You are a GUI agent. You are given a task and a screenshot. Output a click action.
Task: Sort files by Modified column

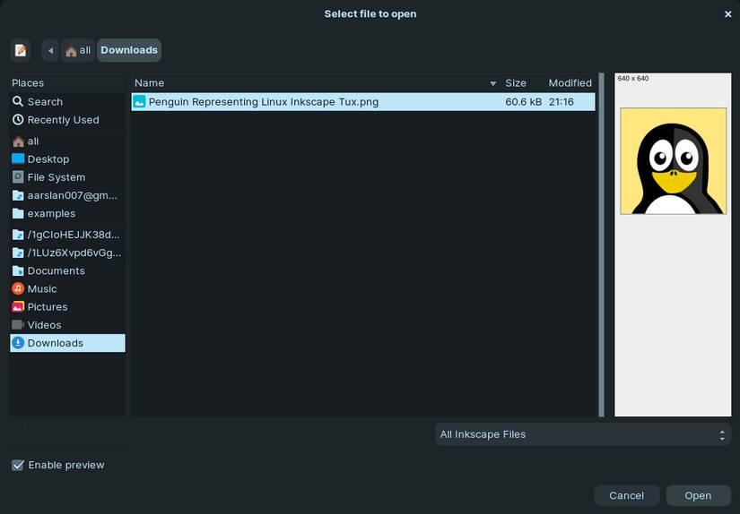[570, 83]
